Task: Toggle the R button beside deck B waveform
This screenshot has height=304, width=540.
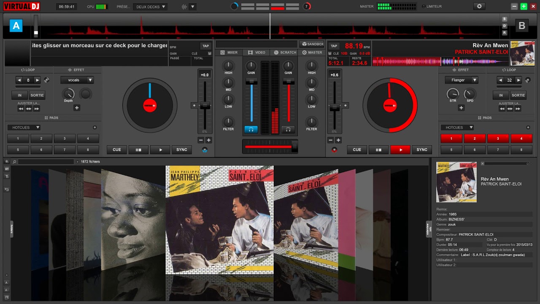Action: 505,33
